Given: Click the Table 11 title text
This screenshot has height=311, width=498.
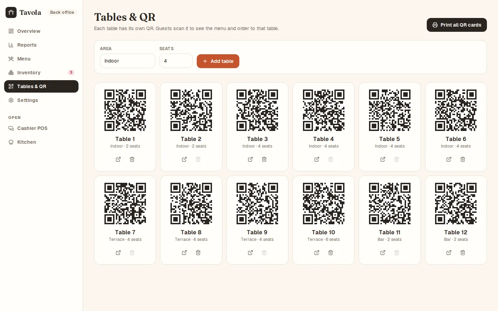Looking at the screenshot, I should pyautogui.click(x=390, y=232).
